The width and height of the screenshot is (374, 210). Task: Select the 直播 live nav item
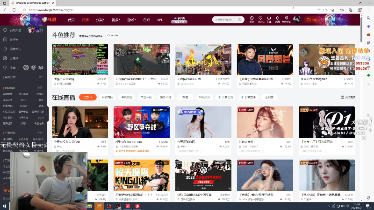pos(85,20)
